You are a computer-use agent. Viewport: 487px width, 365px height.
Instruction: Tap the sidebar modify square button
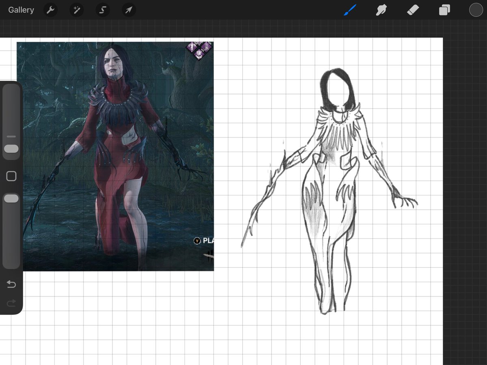coord(11,176)
